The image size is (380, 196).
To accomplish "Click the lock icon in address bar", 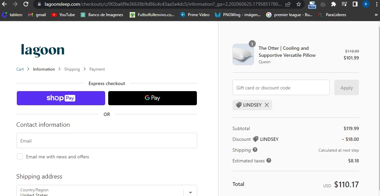I will pos(40,4).
